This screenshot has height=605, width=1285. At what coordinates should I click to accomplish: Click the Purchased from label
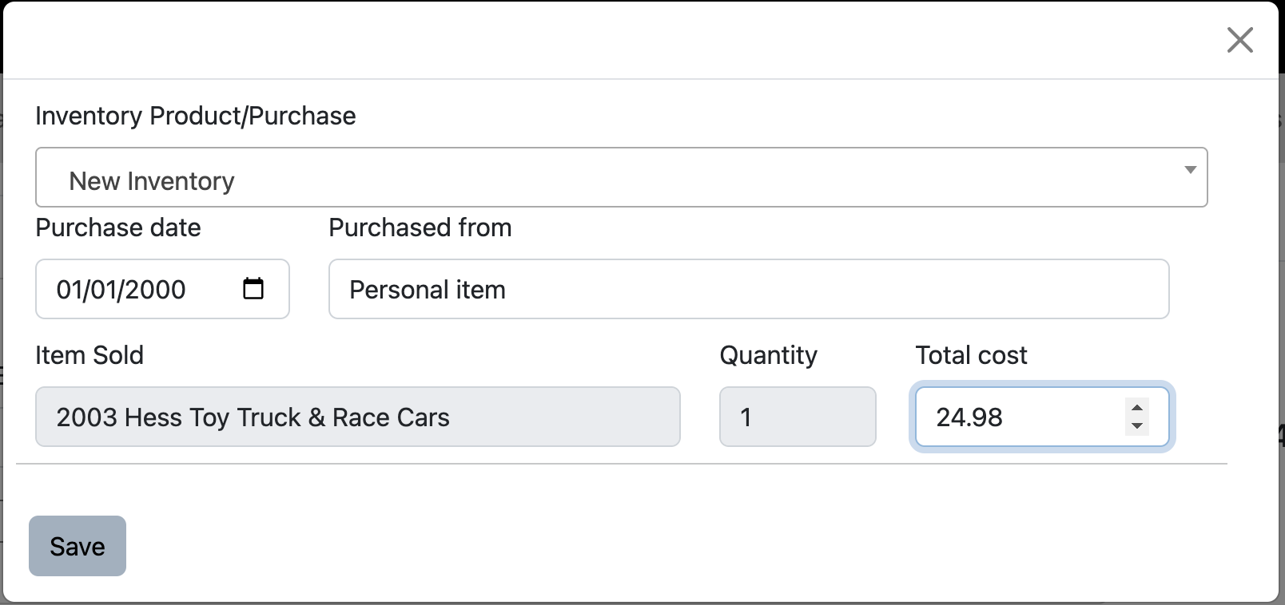pos(420,227)
